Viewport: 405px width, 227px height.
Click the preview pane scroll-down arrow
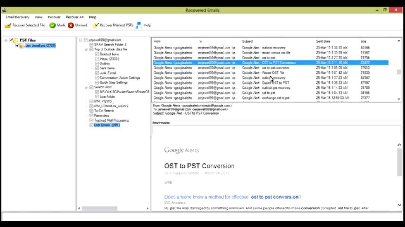(399, 205)
